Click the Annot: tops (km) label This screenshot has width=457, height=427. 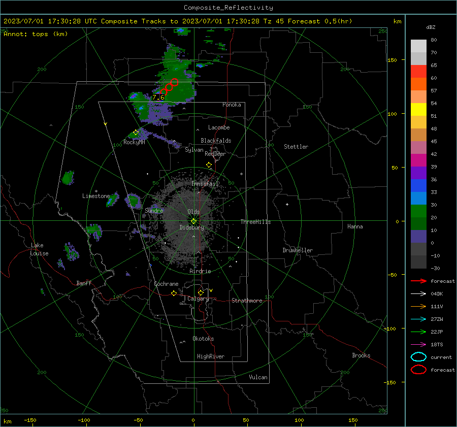tap(36, 34)
